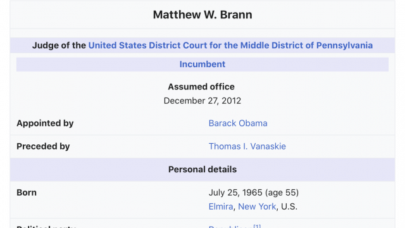This screenshot has width=405, height=228.
Task: Click the Preceded by row label
Action: coord(43,146)
